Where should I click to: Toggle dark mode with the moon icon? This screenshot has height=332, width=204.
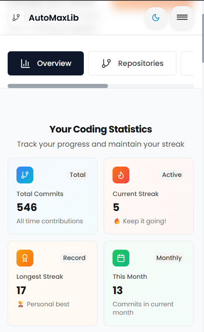click(156, 18)
